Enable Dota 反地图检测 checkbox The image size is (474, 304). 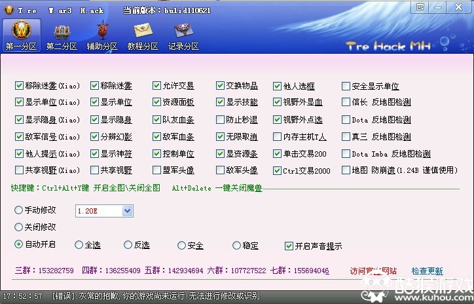346,120
